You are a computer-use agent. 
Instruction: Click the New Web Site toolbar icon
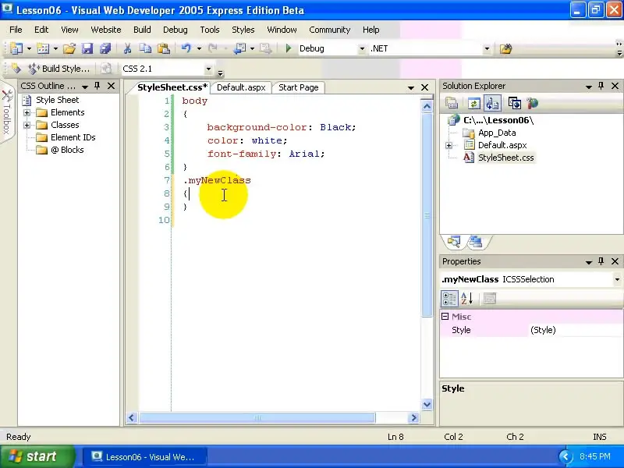point(16,48)
